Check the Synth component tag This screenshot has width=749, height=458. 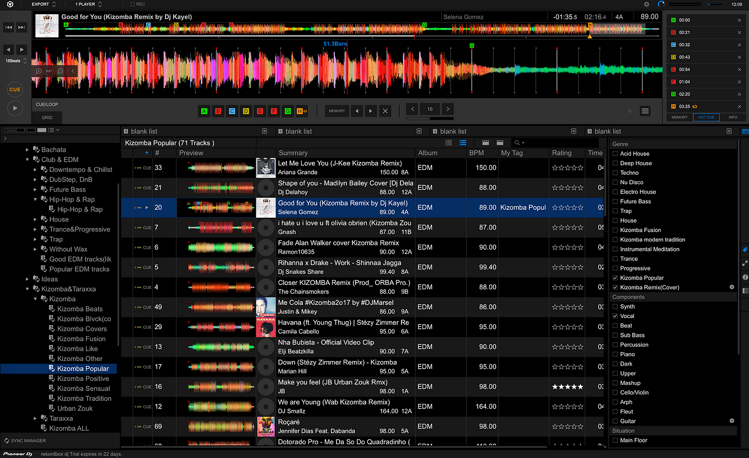point(615,306)
